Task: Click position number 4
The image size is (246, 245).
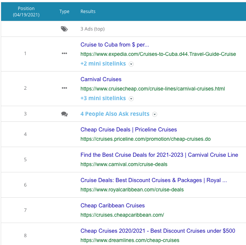Action: click(x=25, y=134)
